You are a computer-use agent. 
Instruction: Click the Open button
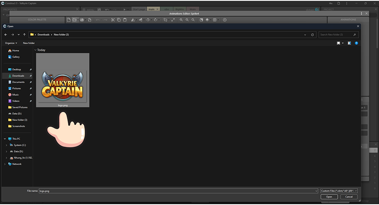[329, 197]
